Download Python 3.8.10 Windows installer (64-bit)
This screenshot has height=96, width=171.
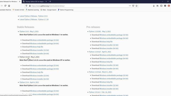point(40,79)
